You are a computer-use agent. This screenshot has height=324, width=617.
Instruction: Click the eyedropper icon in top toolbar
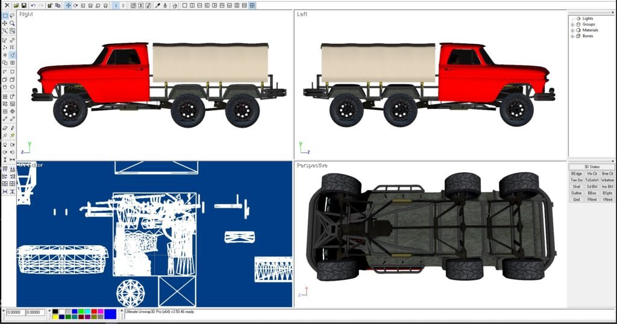[x=158, y=5]
